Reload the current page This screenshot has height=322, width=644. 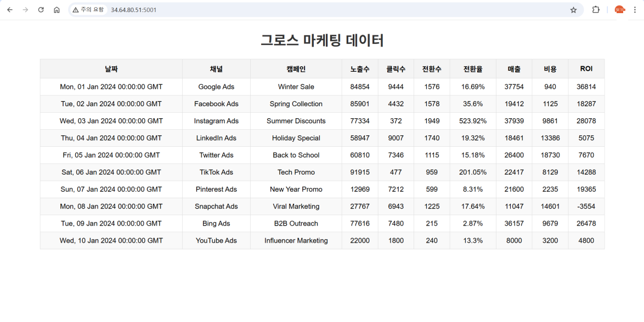(41, 10)
